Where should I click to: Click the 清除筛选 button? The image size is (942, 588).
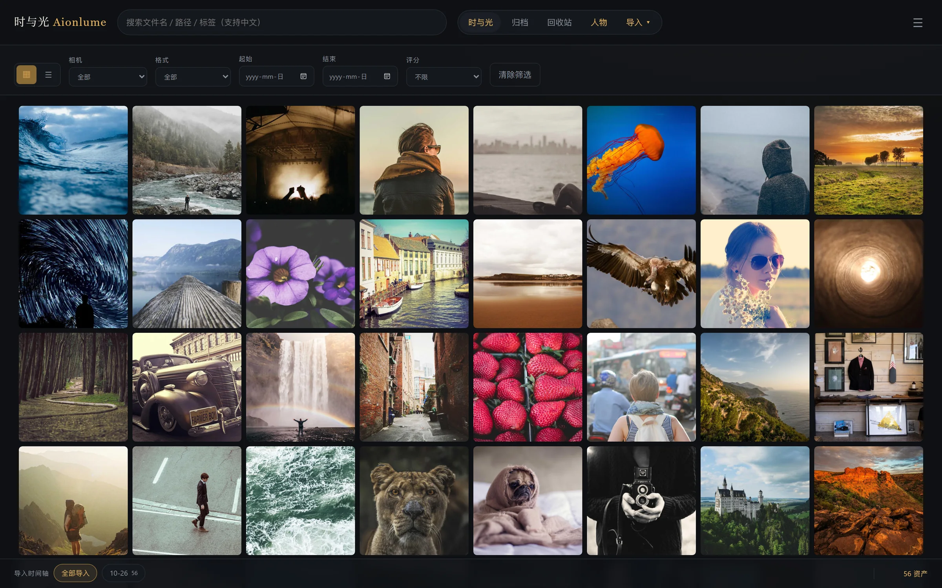[515, 74]
